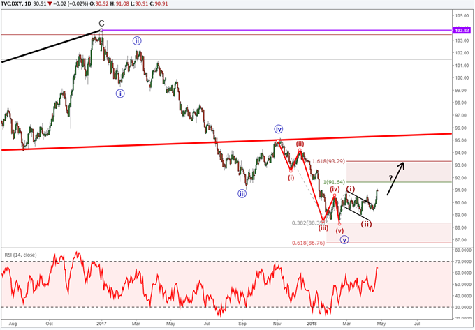Select the blue circled v wave label
Viewport: 475px width, 330px height.
pos(344,240)
